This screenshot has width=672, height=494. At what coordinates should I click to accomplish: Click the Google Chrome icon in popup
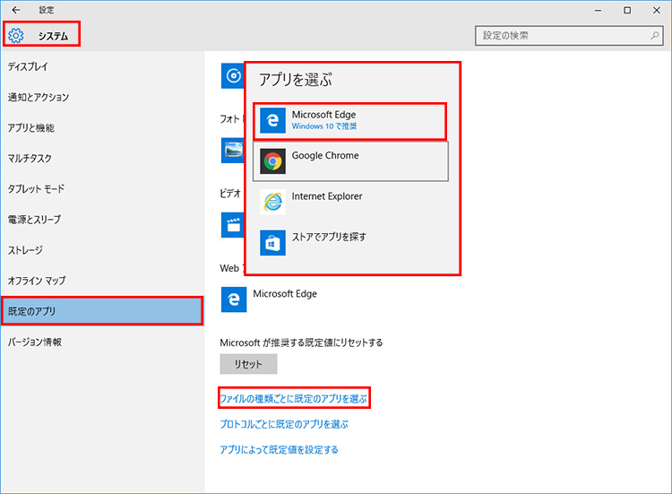pyautogui.click(x=272, y=161)
